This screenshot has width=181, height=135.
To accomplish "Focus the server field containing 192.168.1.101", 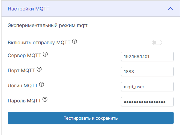I will (x=147, y=57).
